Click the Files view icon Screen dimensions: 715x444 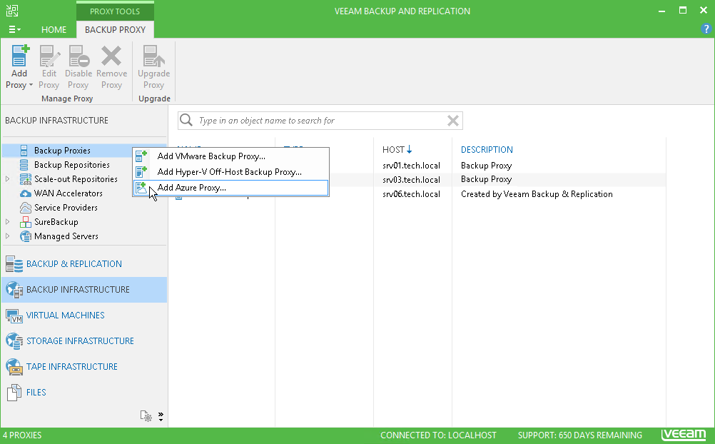(x=14, y=393)
